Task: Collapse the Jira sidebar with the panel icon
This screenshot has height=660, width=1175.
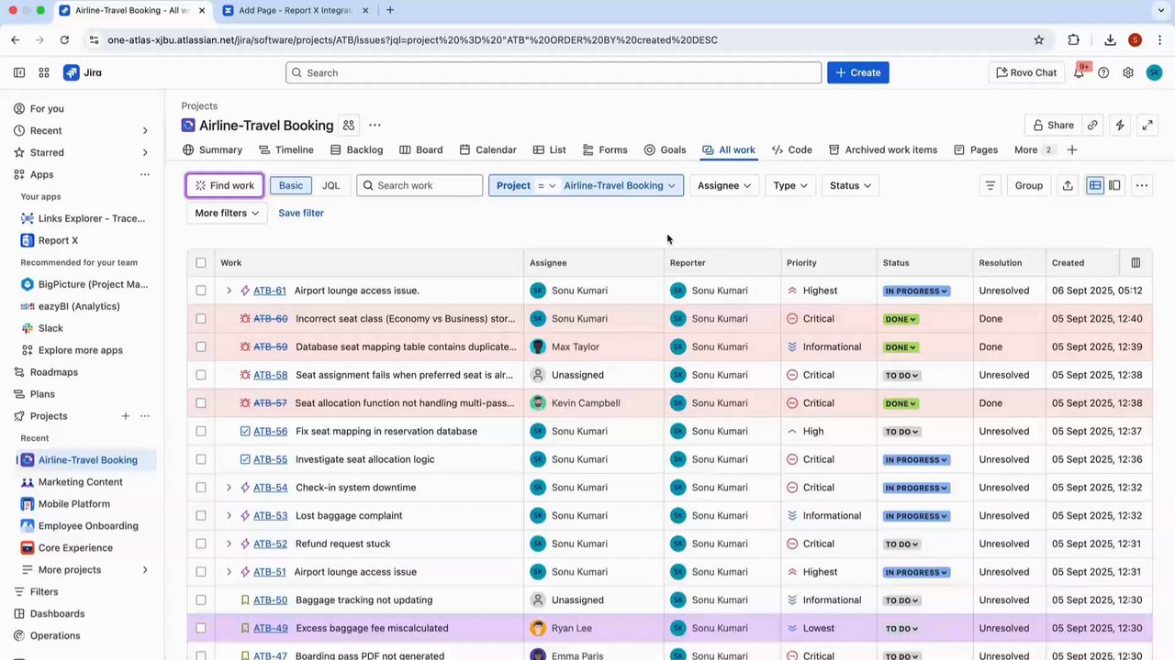Action: coord(19,72)
